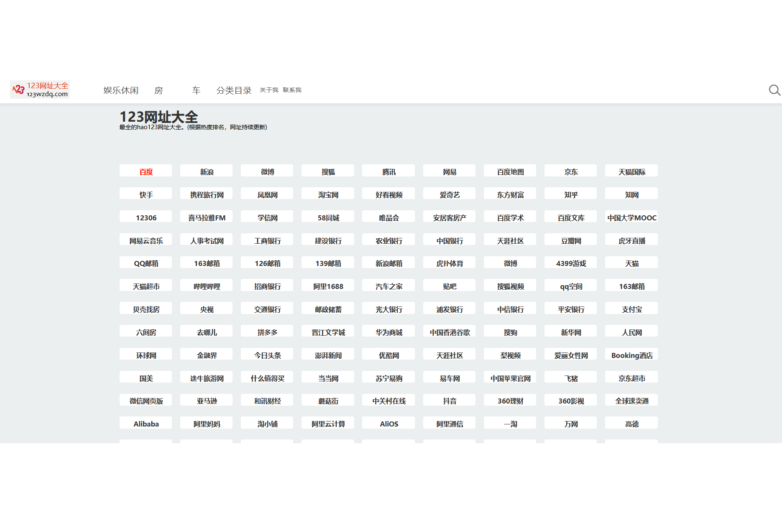This screenshot has height=521, width=782.
Task: Open 全球速卖通 link
Action: pos(631,401)
